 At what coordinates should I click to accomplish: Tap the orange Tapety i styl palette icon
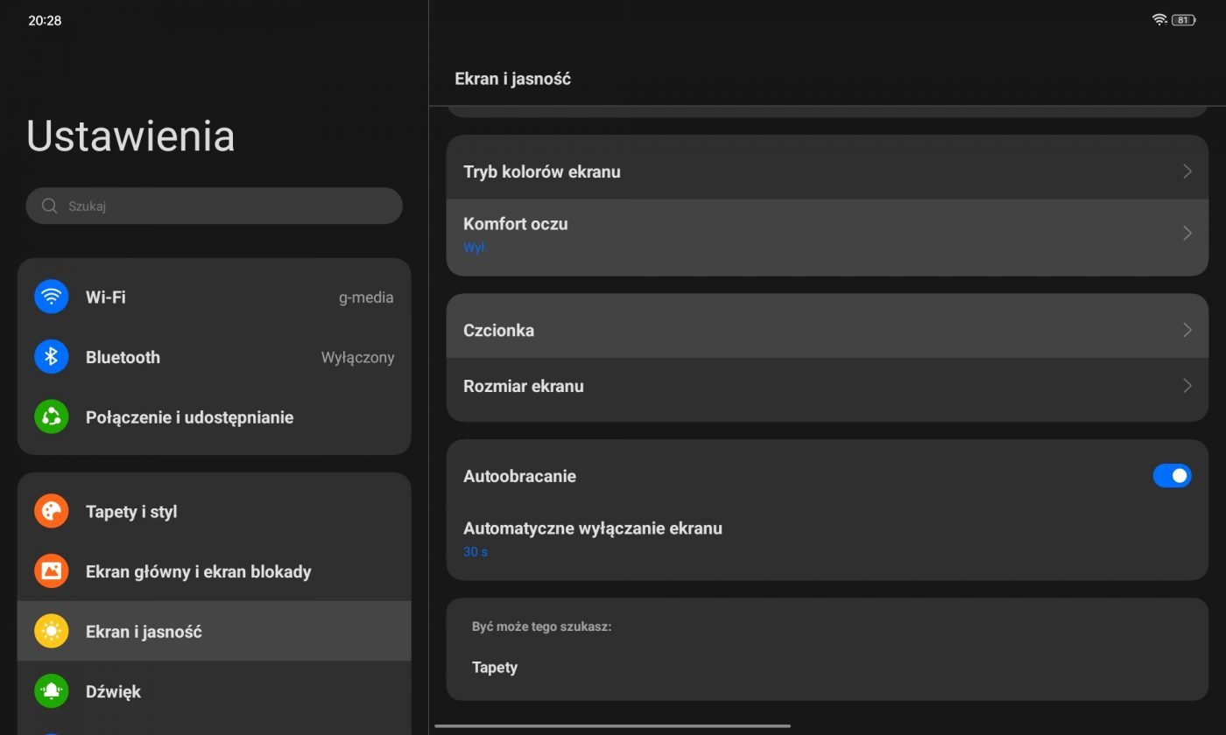[x=51, y=511]
